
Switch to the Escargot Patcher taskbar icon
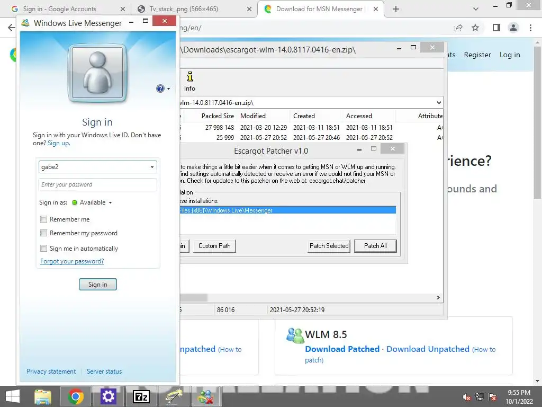click(x=174, y=396)
